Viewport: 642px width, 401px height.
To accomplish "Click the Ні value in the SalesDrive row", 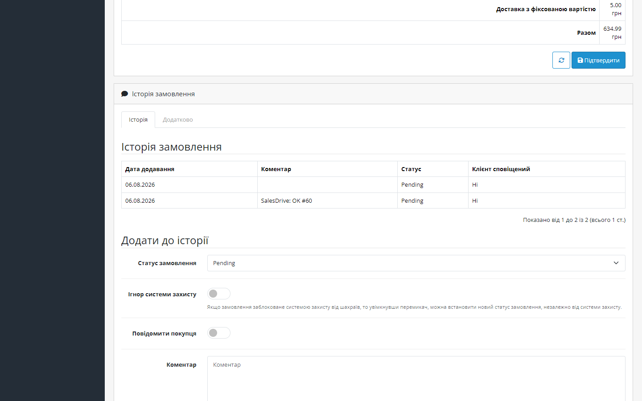I will (x=475, y=200).
